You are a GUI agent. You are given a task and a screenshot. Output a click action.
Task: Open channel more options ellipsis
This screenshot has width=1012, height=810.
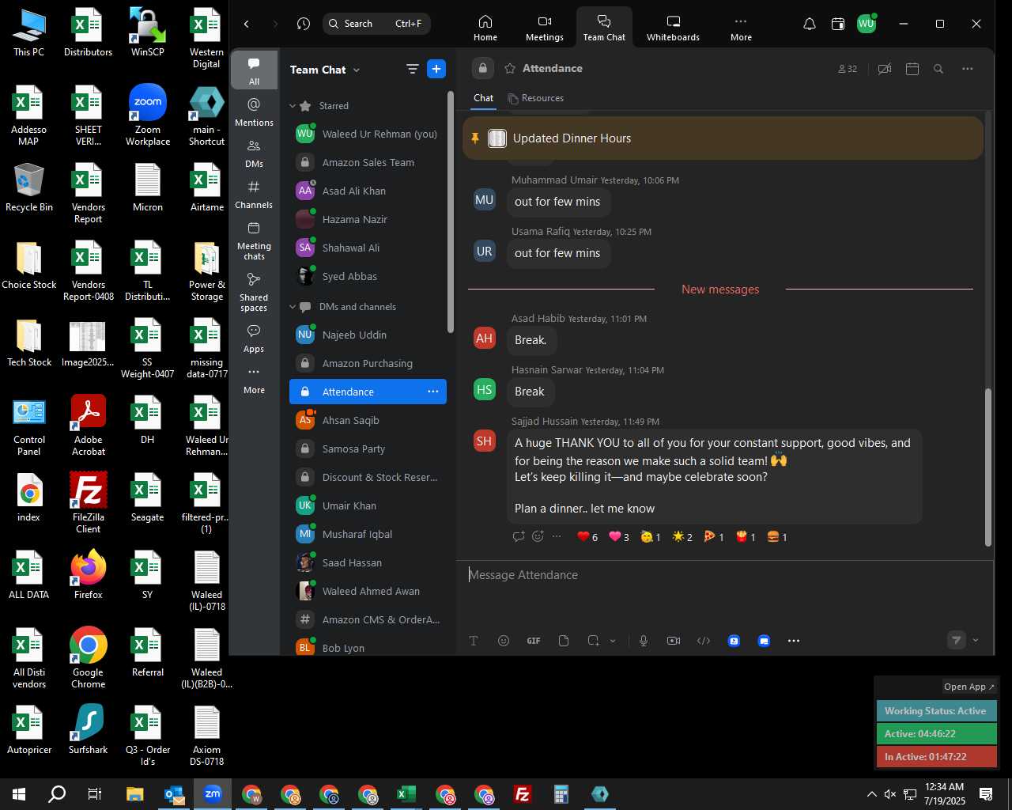[968, 69]
